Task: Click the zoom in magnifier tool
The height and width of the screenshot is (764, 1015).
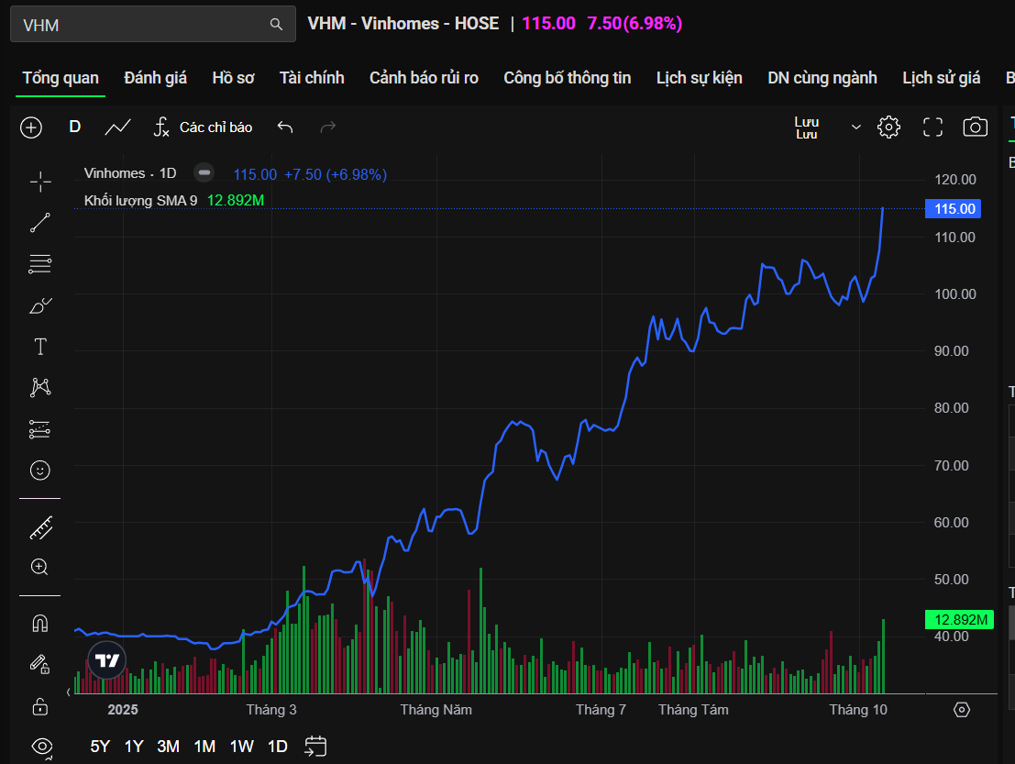Action: coord(40,567)
